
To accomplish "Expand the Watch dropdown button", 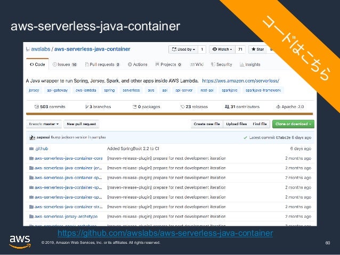I will (x=222, y=50).
